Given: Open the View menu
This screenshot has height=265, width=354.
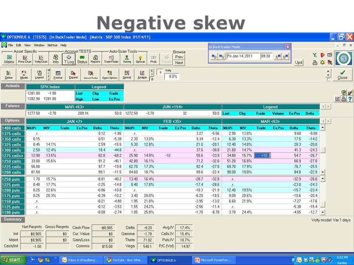Looking at the screenshot, I should tap(28, 45).
